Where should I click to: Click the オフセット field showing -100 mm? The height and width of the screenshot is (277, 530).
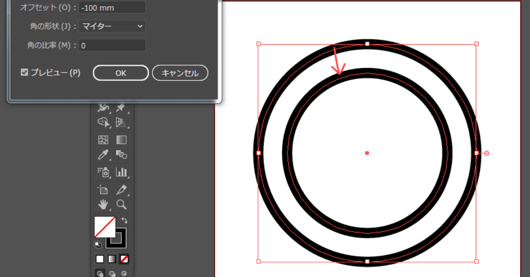click(x=112, y=7)
